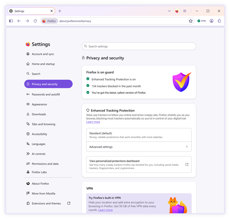
Task: Focus the Search settings field
Action: [x=139, y=46]
